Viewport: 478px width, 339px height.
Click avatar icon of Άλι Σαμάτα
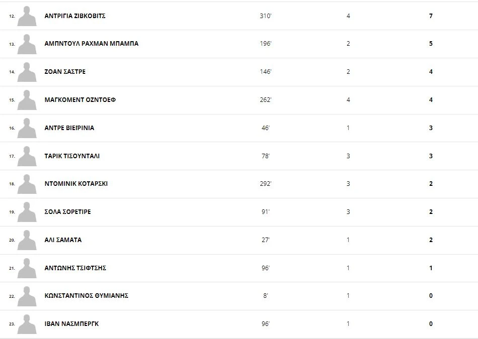tap(27, 240)
